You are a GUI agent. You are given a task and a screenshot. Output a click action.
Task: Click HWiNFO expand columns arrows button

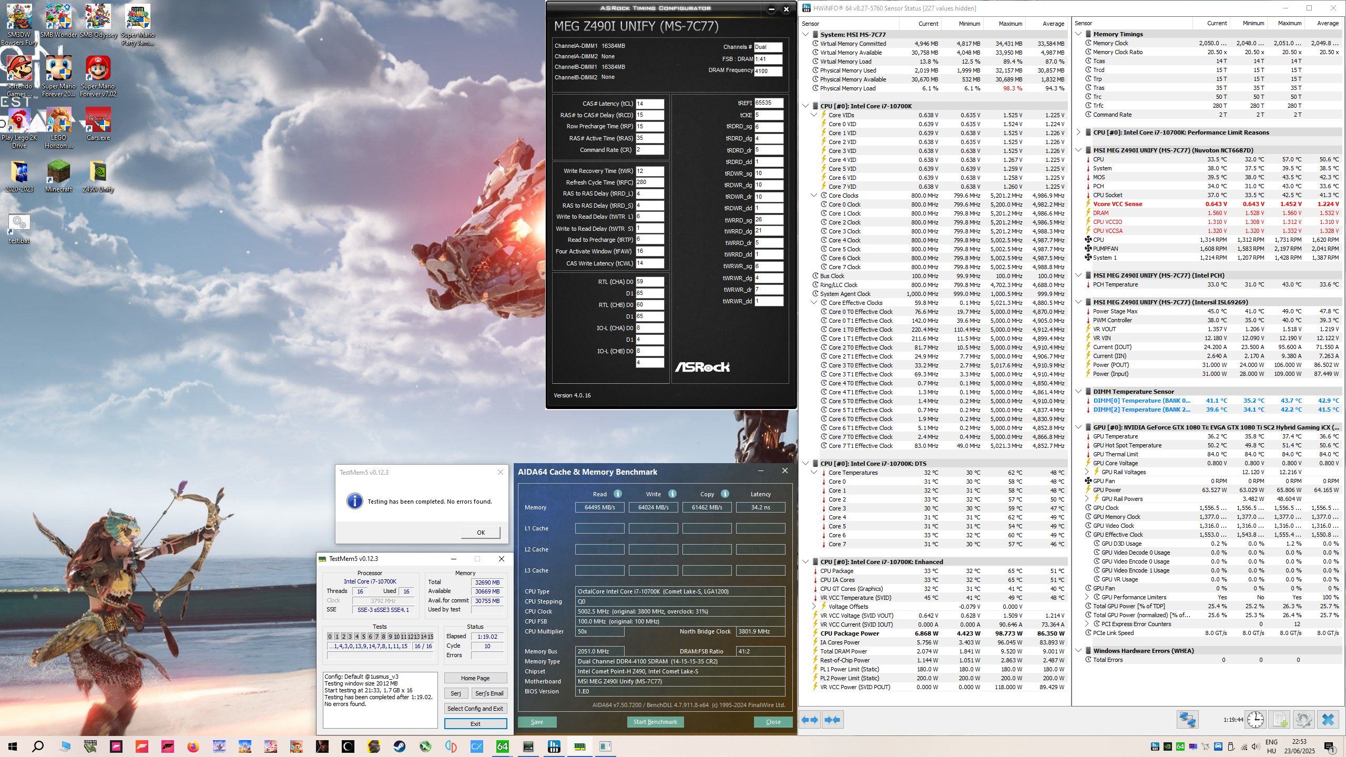coord(810,720)
